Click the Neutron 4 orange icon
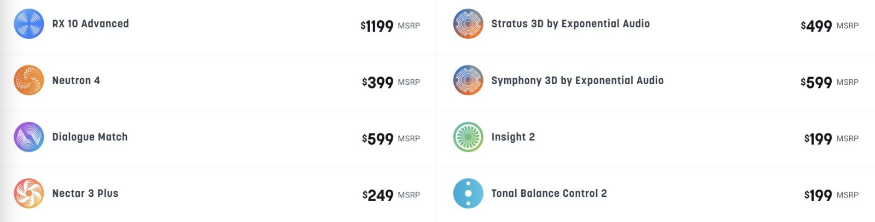The width and height of the screenshot is (875, 222). pos(28,80)
